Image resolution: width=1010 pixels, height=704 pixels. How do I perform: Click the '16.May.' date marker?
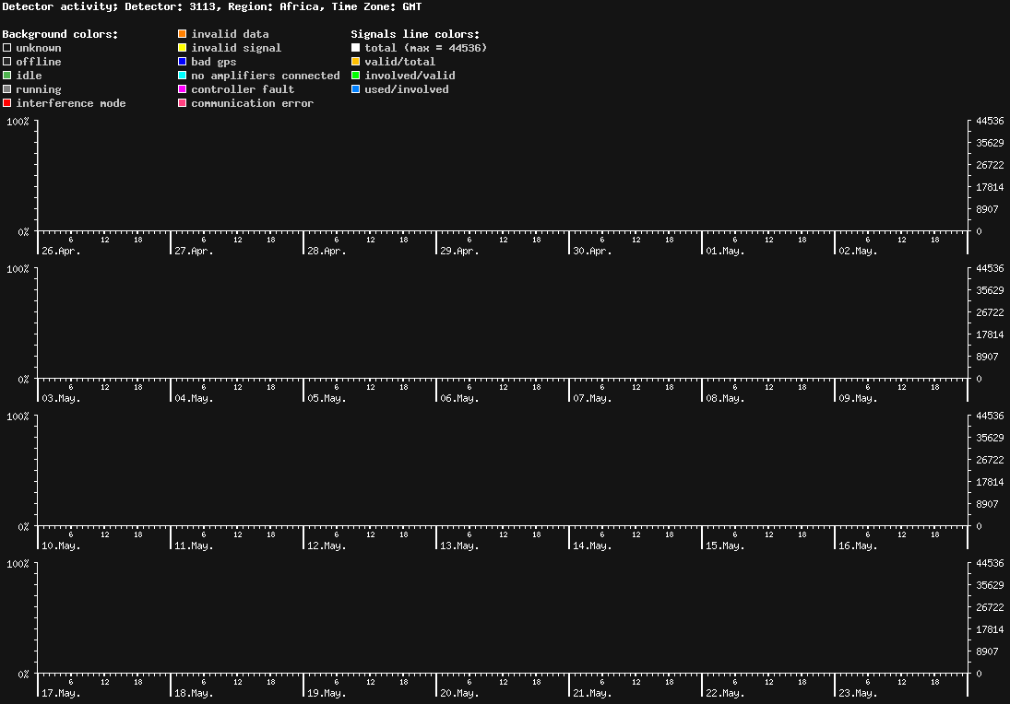tap(858, 546)
